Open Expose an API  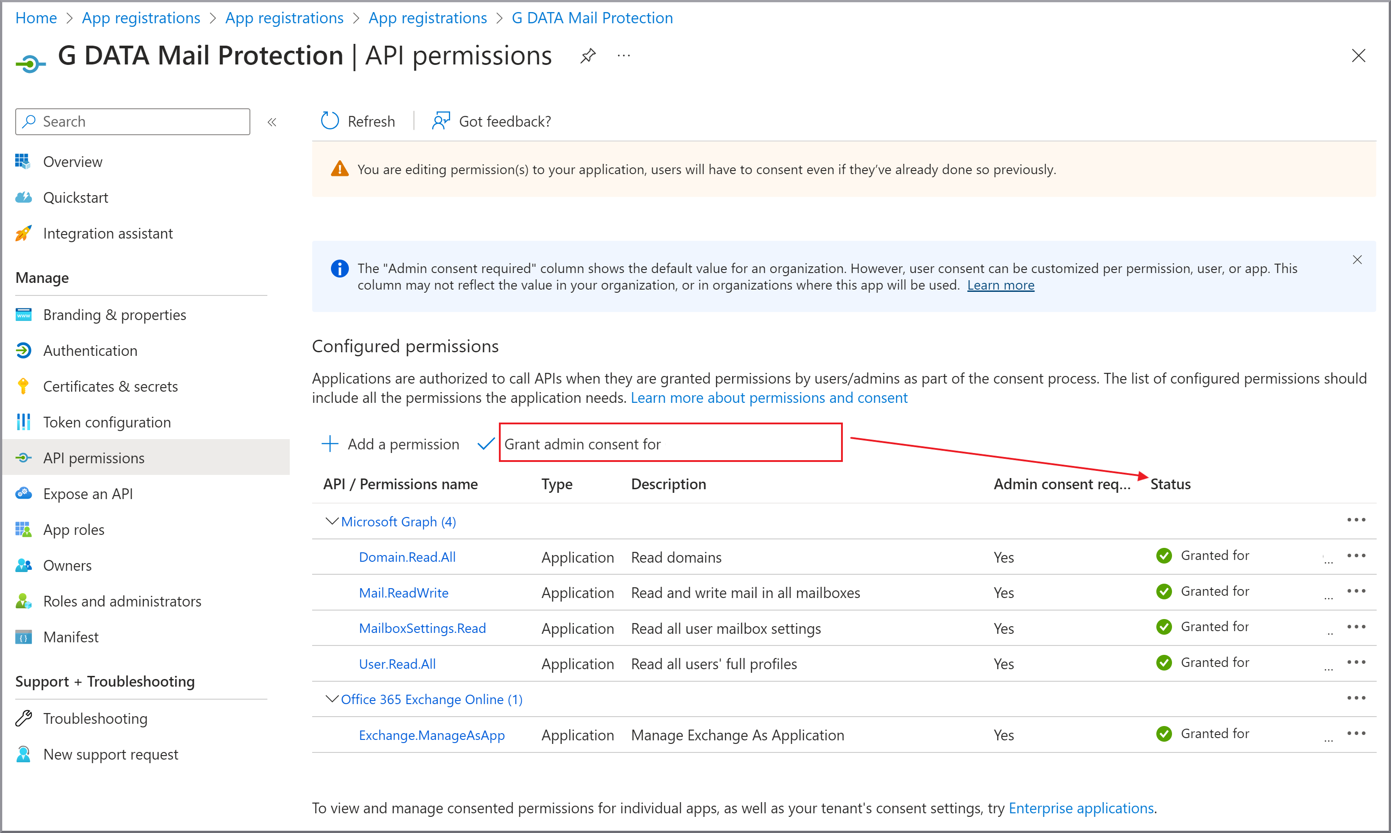click(88, 494)
